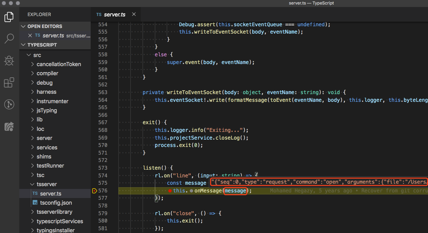Click the tsconfig.json file icon
This screenshot has height=233, width=428.
click(35, 203)
